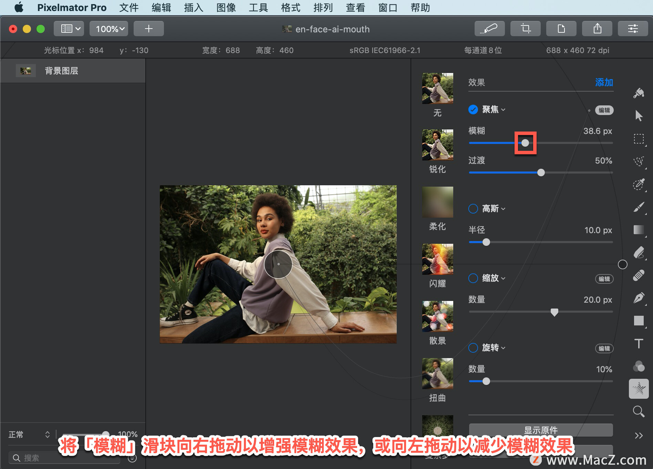
Task: Click the plus add button in toolbar
Action: tap(148, 29)
